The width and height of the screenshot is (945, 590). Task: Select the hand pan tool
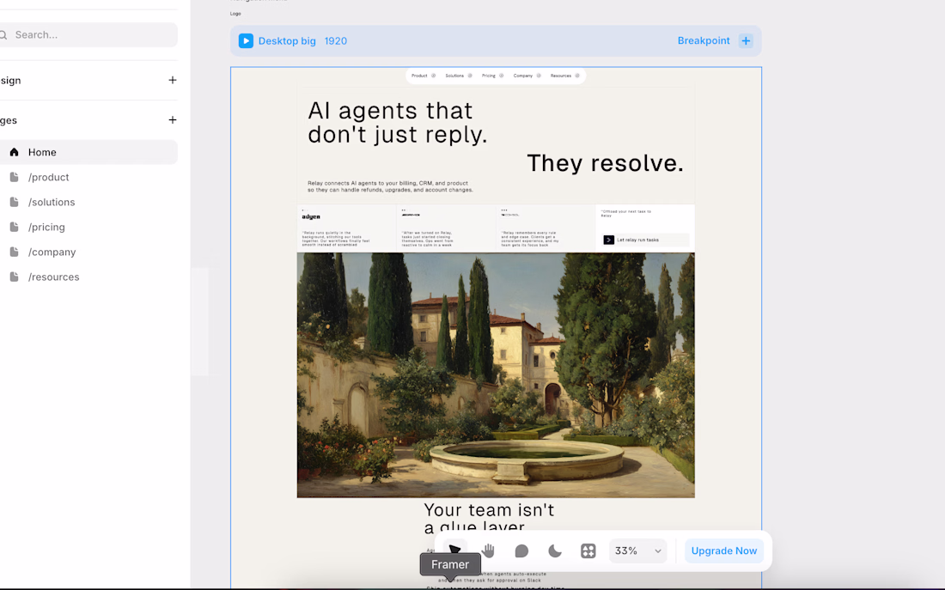(x=488, y=550)
